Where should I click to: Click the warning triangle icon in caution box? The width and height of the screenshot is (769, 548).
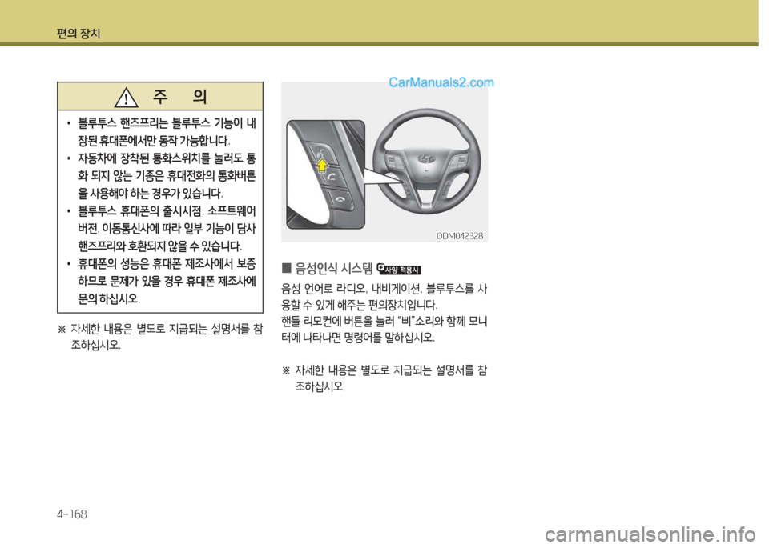pos(126,97)
